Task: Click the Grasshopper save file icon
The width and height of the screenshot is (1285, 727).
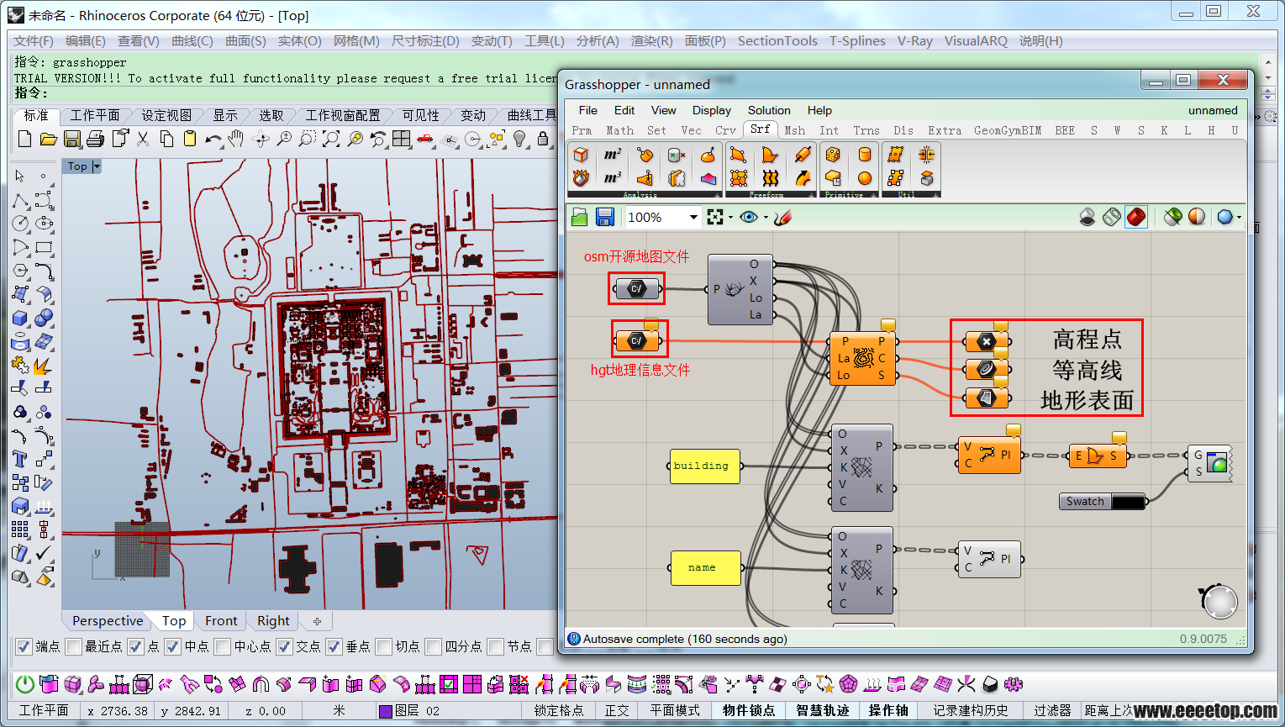Action: click(604, 217)
